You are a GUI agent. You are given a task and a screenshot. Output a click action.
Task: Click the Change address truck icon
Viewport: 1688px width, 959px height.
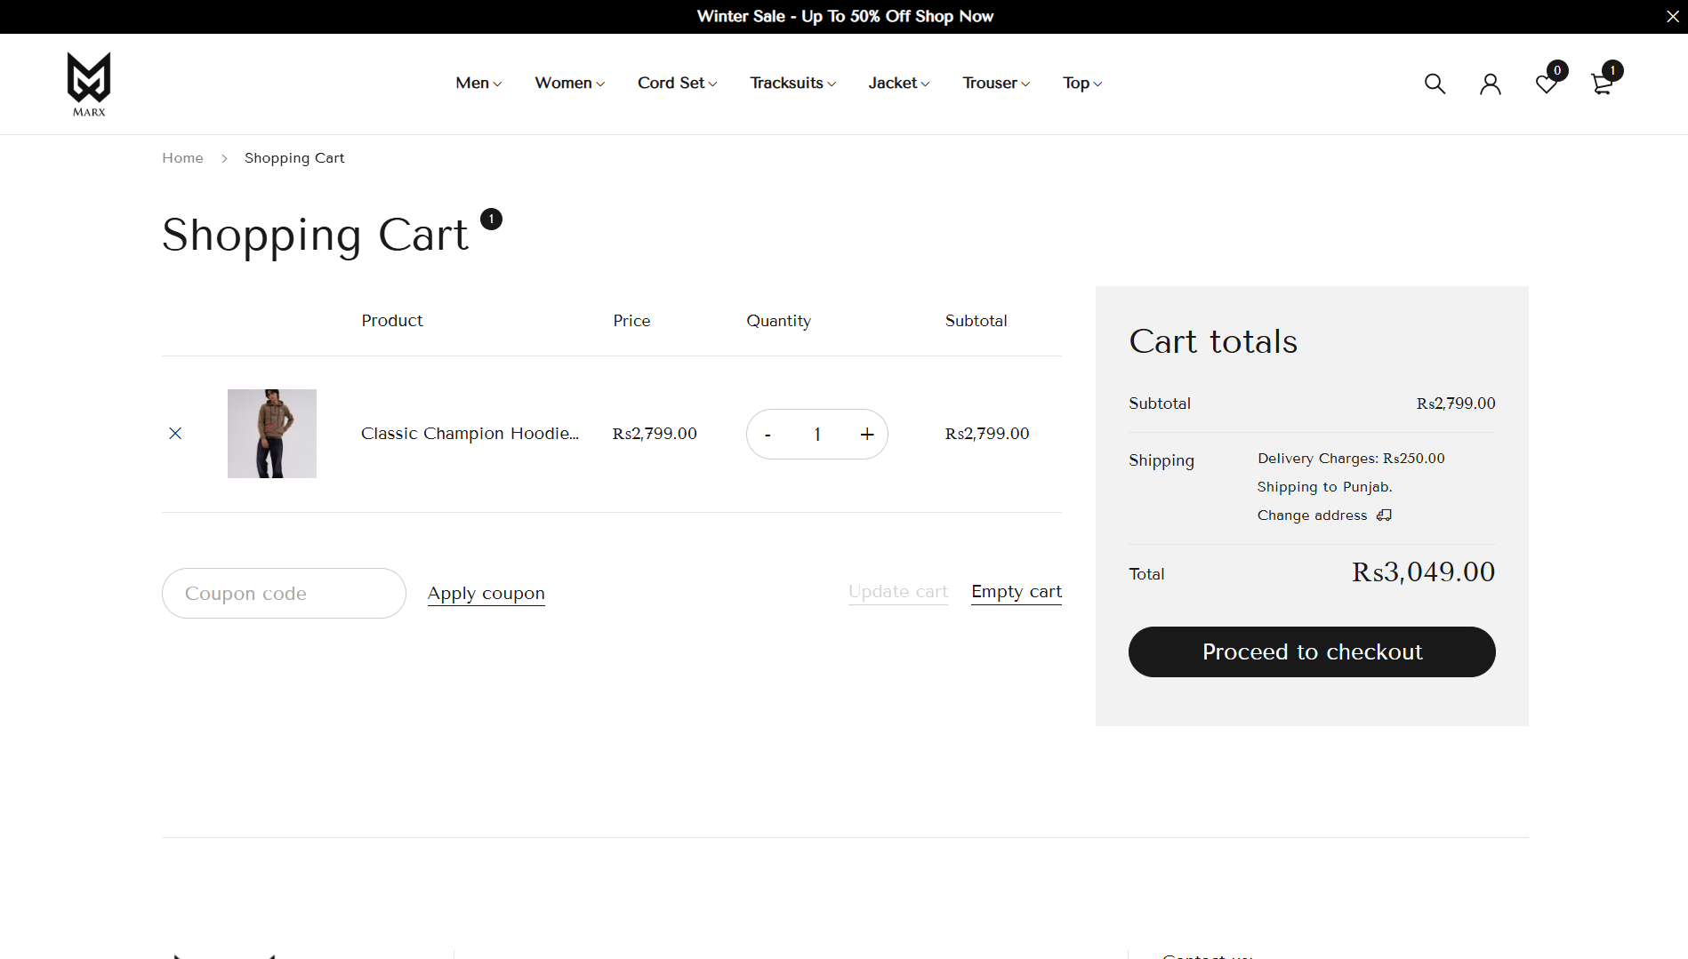pos(1384,515)
